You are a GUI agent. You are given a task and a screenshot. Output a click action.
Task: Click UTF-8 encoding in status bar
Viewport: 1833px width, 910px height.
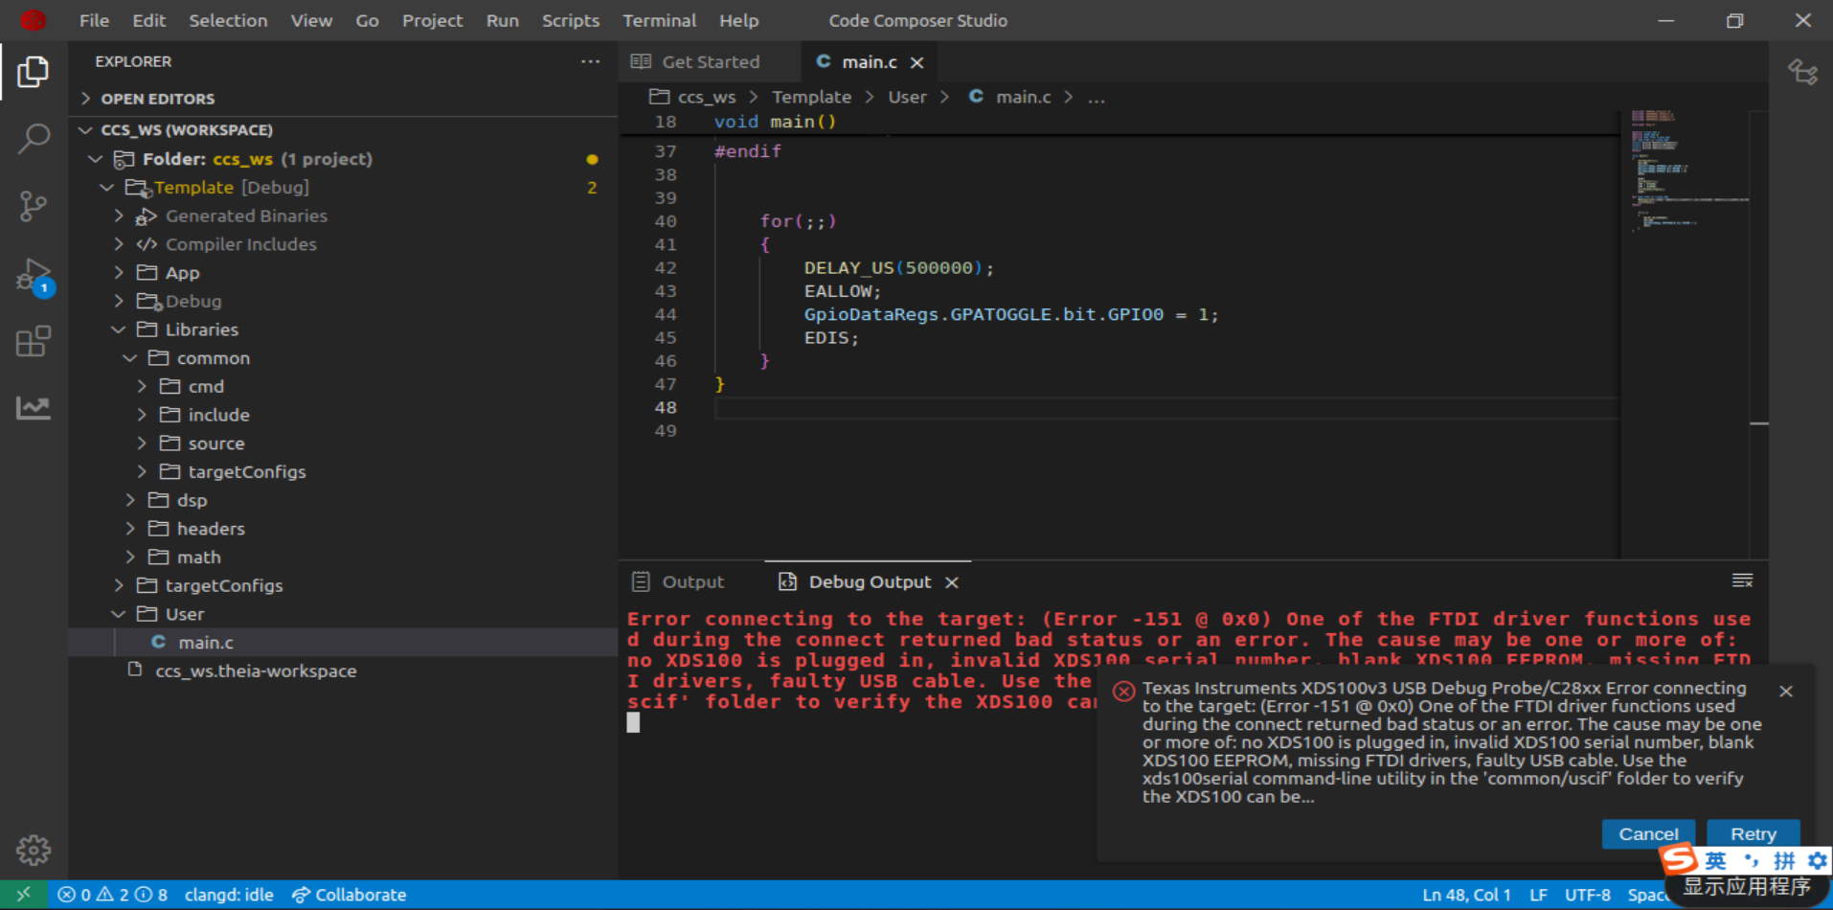click(x=1588, y=895)
